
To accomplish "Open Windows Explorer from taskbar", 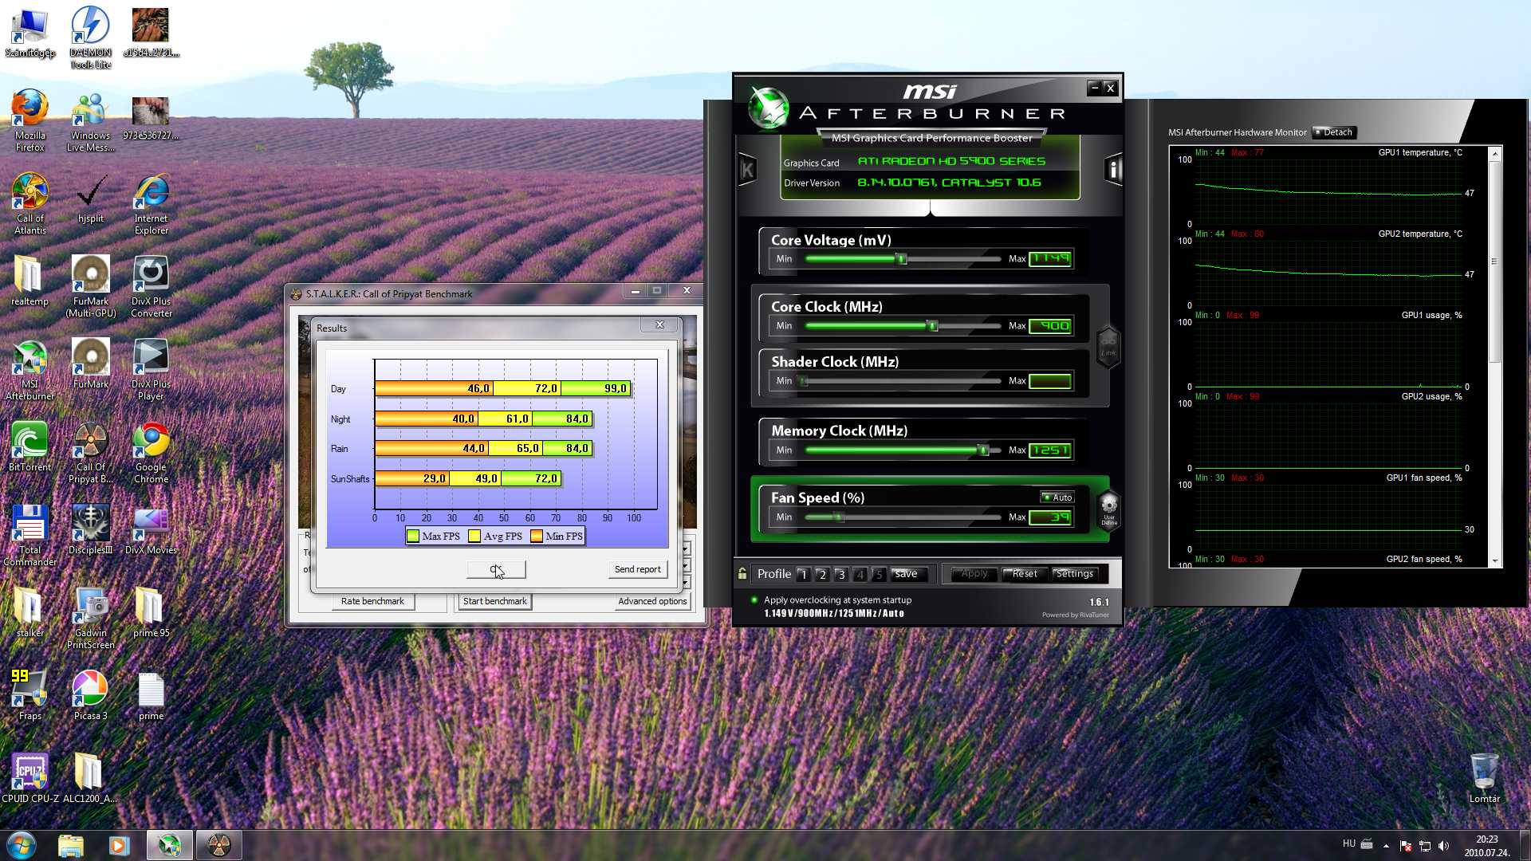I will tap(70, 845).
